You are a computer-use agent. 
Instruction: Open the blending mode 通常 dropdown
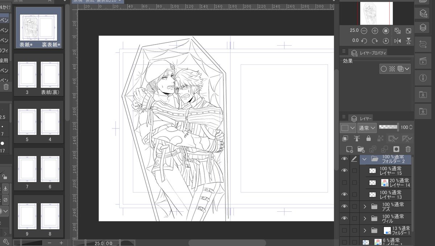(x=366, y=128)
